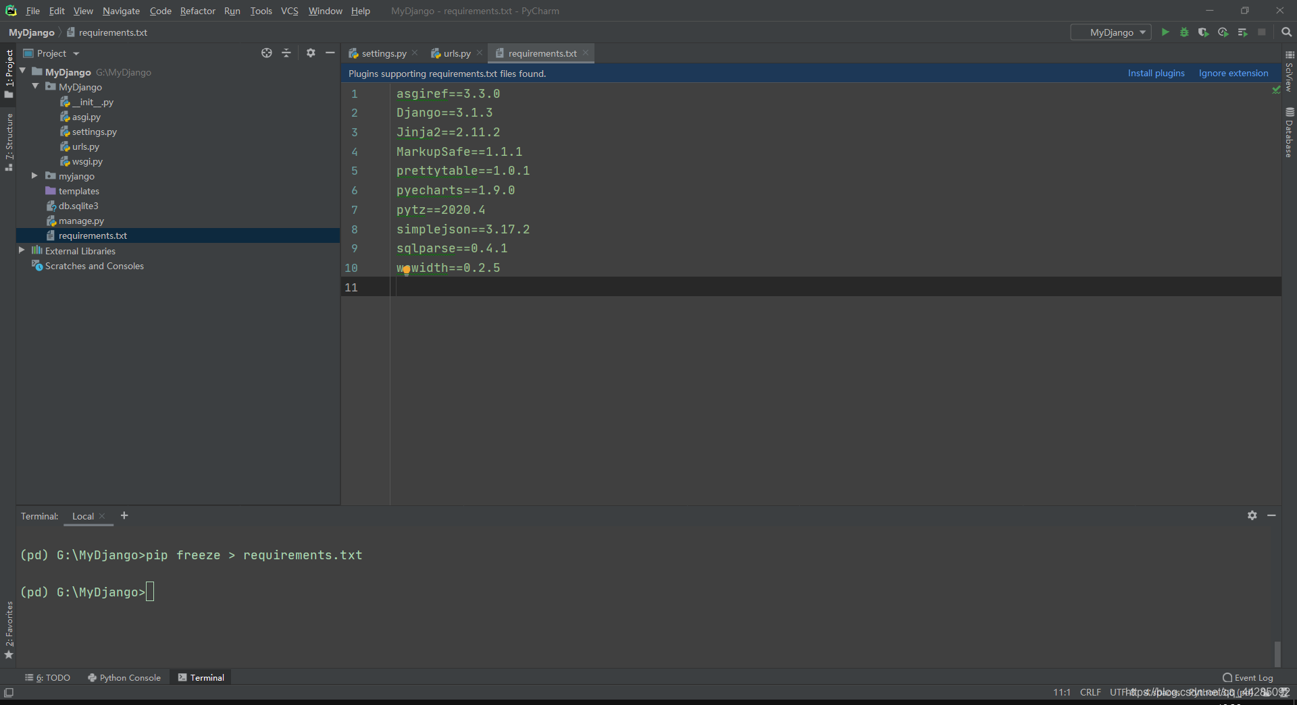Select wsgi.py in project tree

tap(87, 161)
